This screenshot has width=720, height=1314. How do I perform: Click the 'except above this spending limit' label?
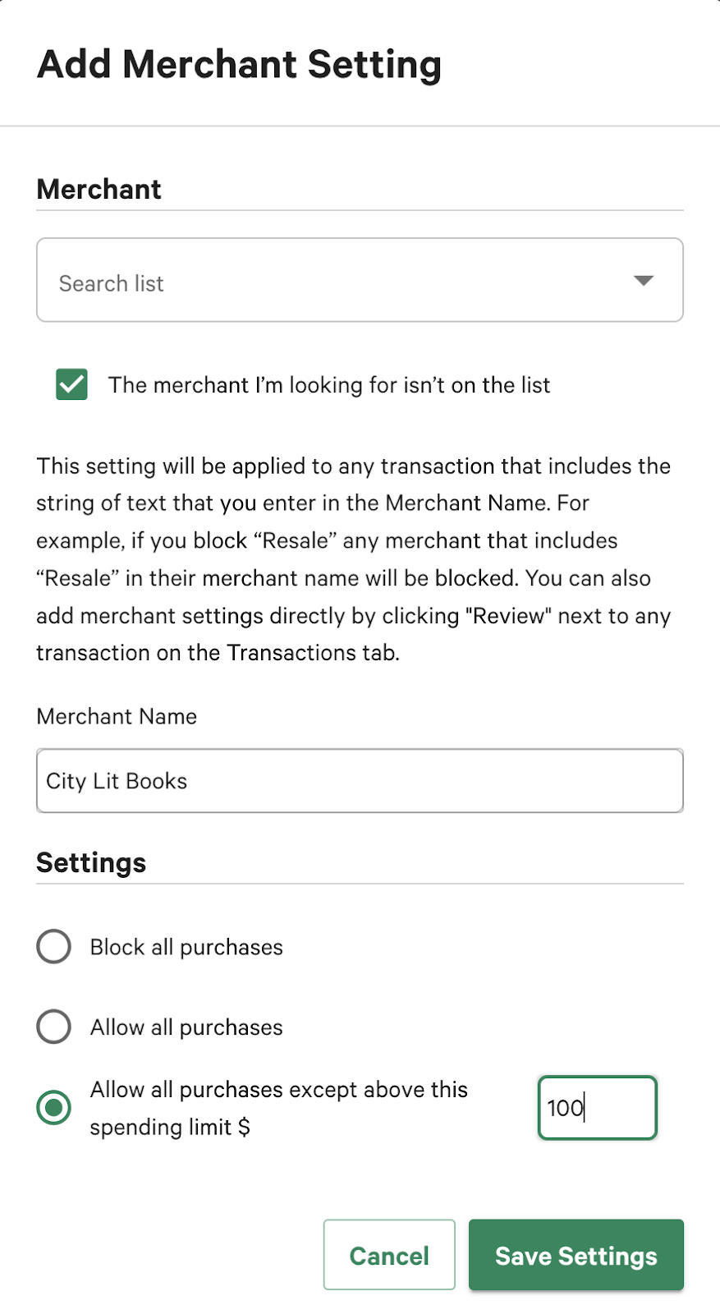(279, 1091)
